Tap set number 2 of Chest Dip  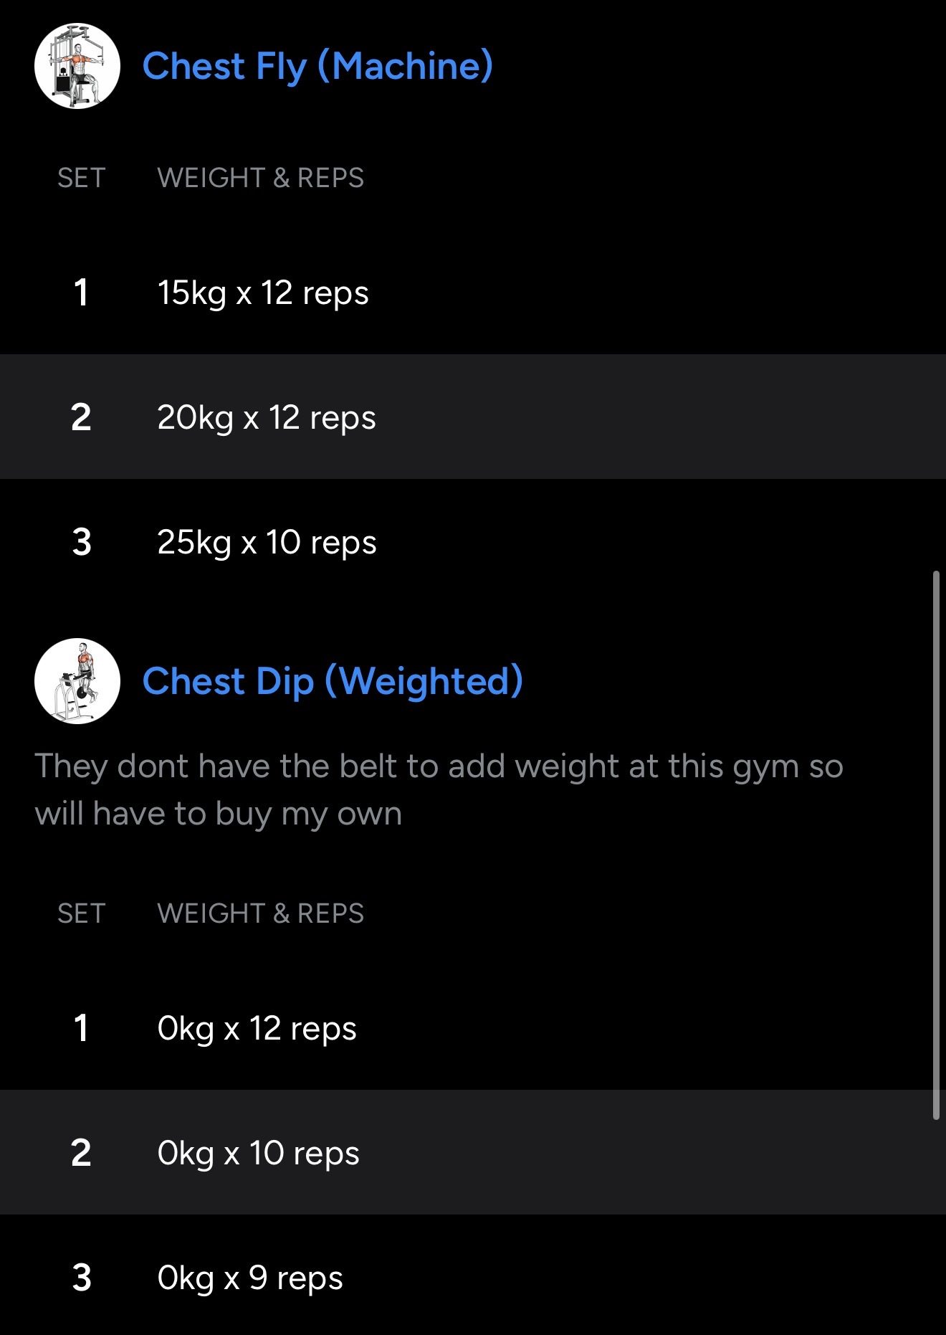pyautogui.click(x=81, y=1153)
